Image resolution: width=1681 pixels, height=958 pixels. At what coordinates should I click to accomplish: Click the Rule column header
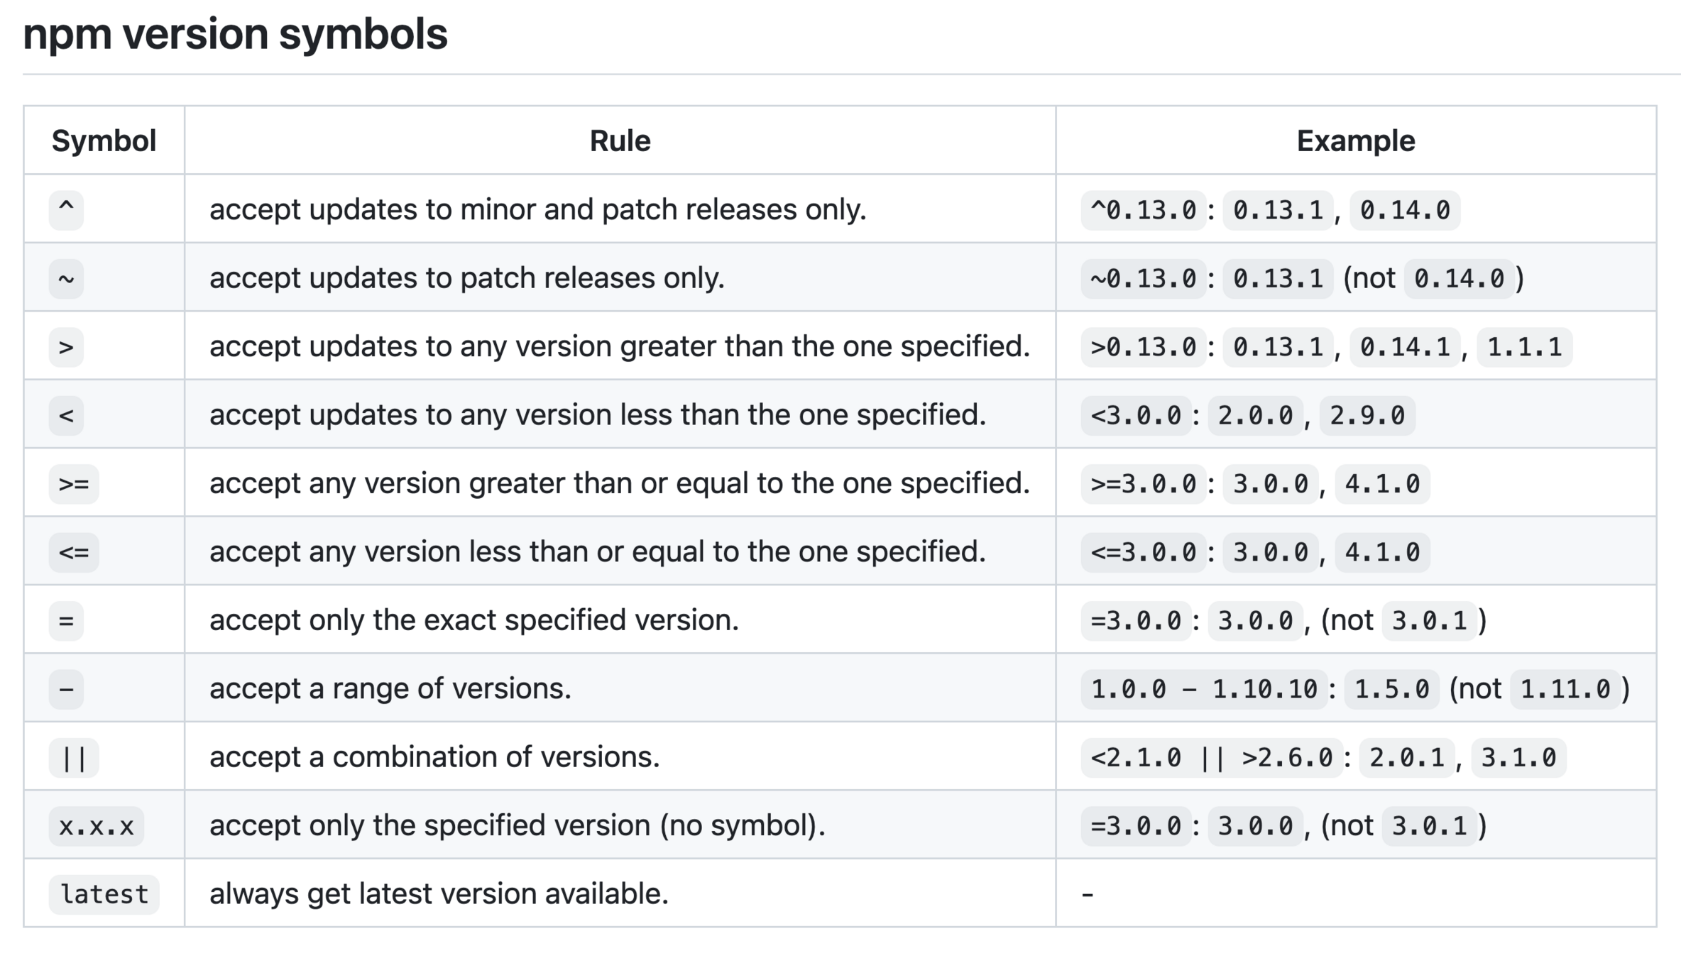tap(620, 141)
